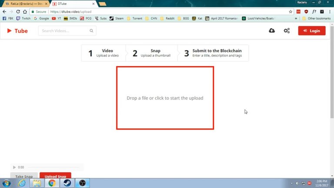The width and height of the screenshot is (334, 188).
Task: Open File Explorer from taskbar
Action: tap(37, 183)
